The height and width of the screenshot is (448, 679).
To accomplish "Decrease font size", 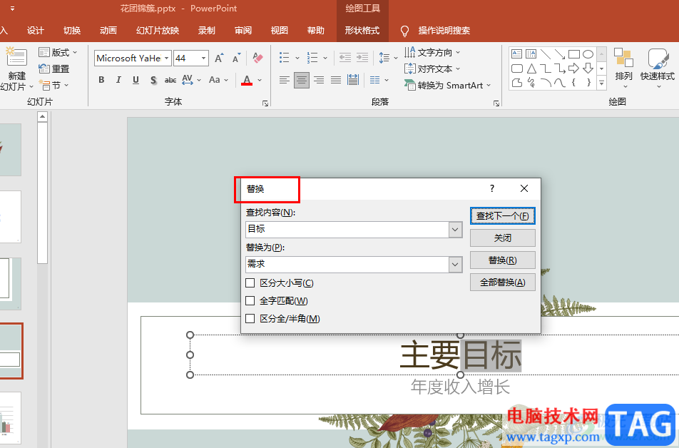I will pos(237,58).
